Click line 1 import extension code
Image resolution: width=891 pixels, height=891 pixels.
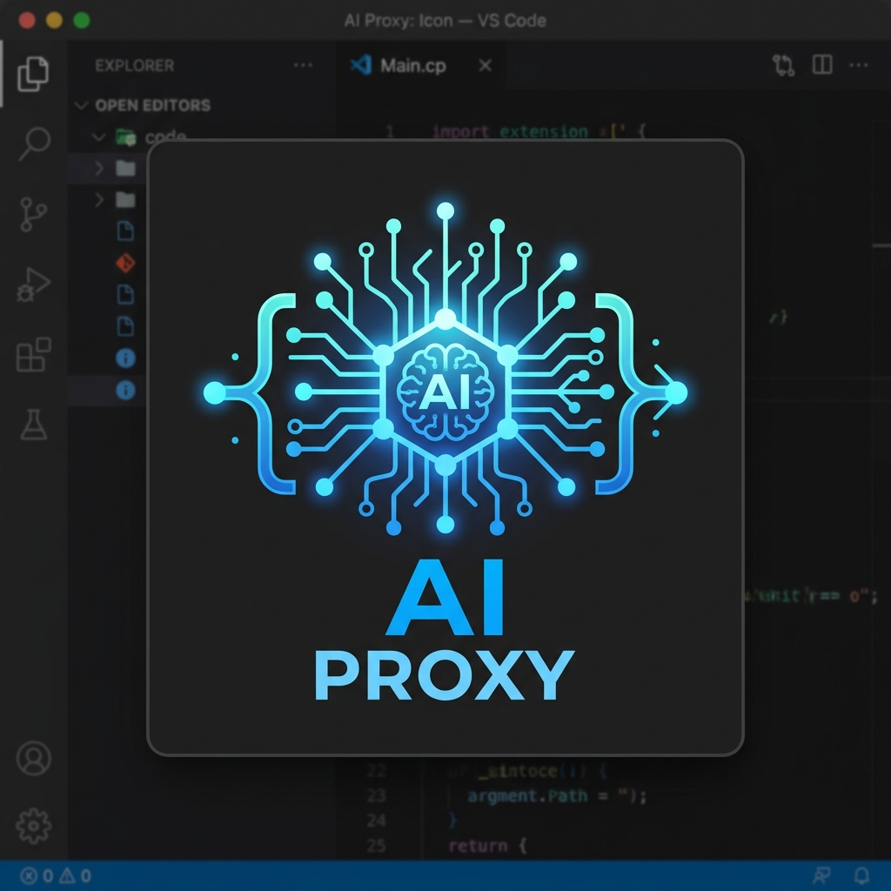click(x=539, y=132)
